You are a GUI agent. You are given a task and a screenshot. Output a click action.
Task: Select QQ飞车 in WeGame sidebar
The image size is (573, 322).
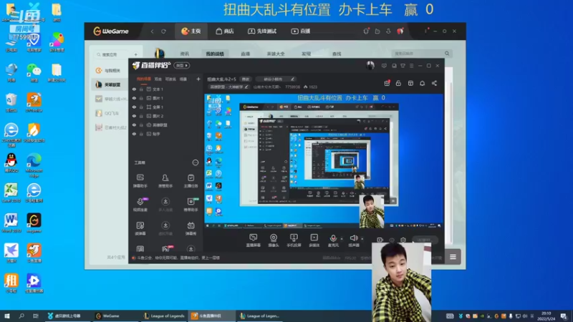coord(109,113)
